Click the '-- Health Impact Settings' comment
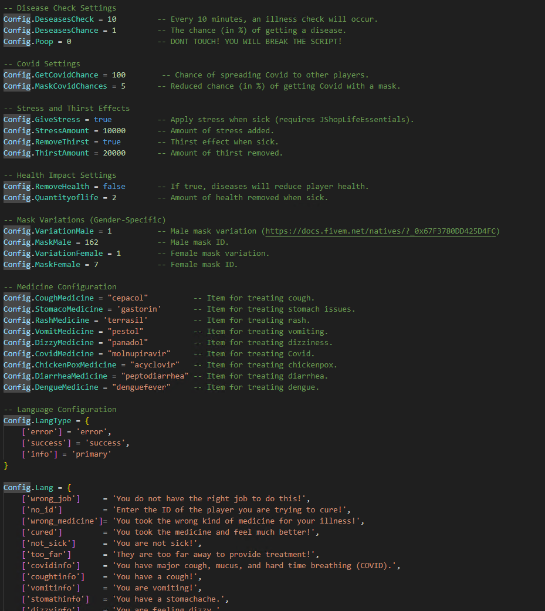The height and width of the screenshot is (611, 545). 60,175
